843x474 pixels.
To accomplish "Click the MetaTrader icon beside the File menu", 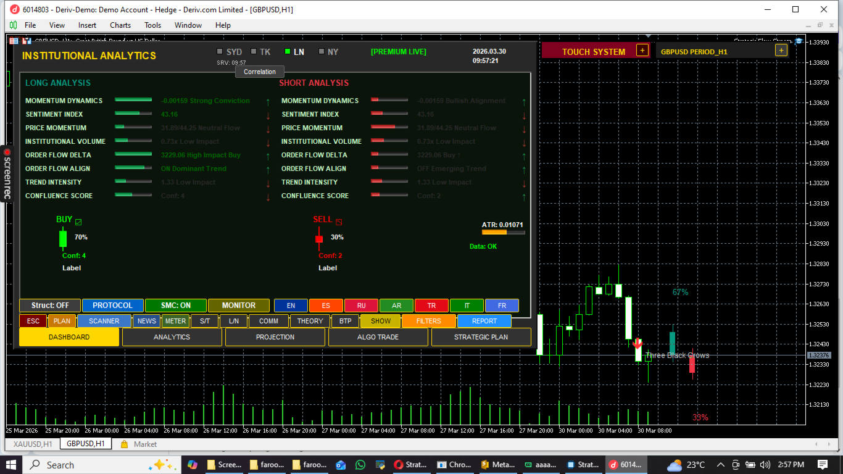I will pyautogui.click(x=13, y=25).
